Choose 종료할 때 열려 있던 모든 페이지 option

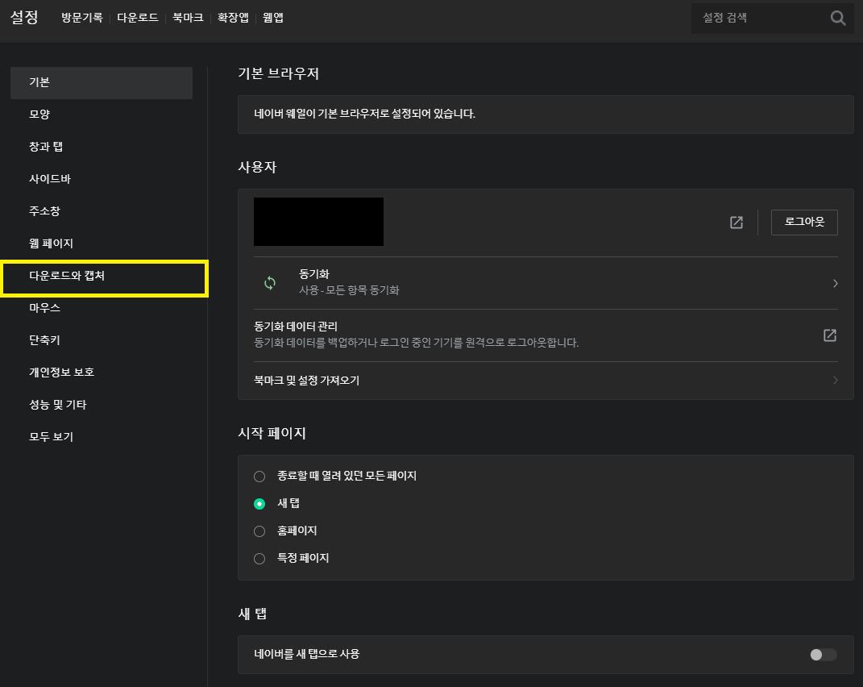259,476
